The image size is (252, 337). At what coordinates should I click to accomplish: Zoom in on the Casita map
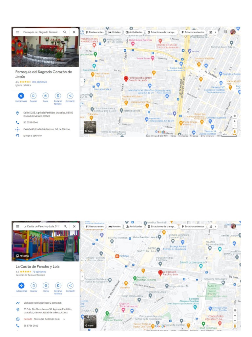click(235, 316)
